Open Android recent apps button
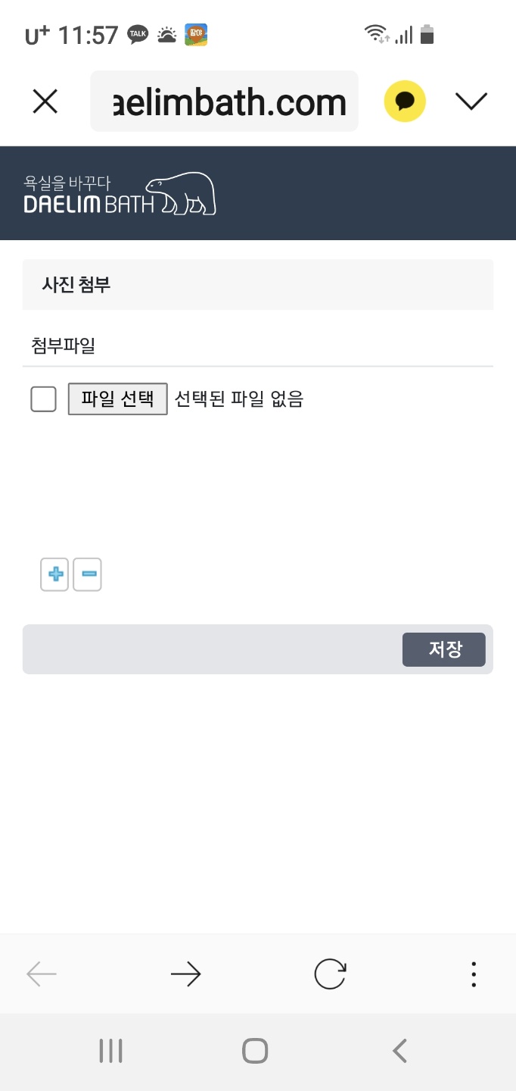The image size is (516, 1091). [110, 1051]
